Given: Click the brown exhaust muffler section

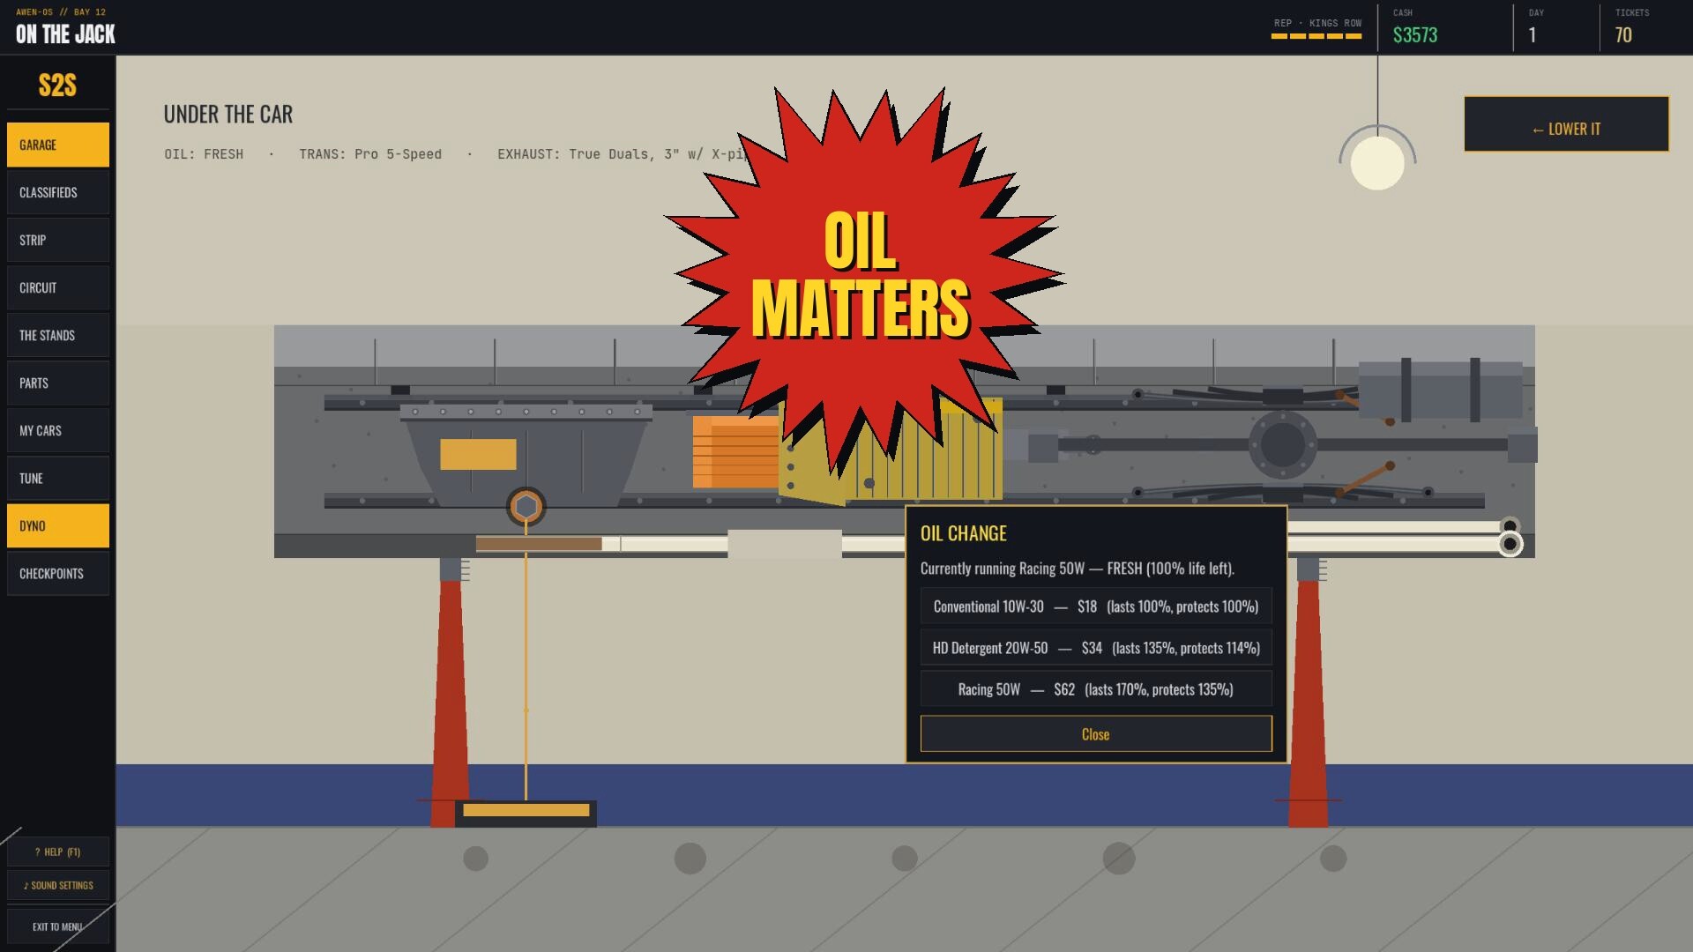Looking at the screenshot, I should click(539, 544).
